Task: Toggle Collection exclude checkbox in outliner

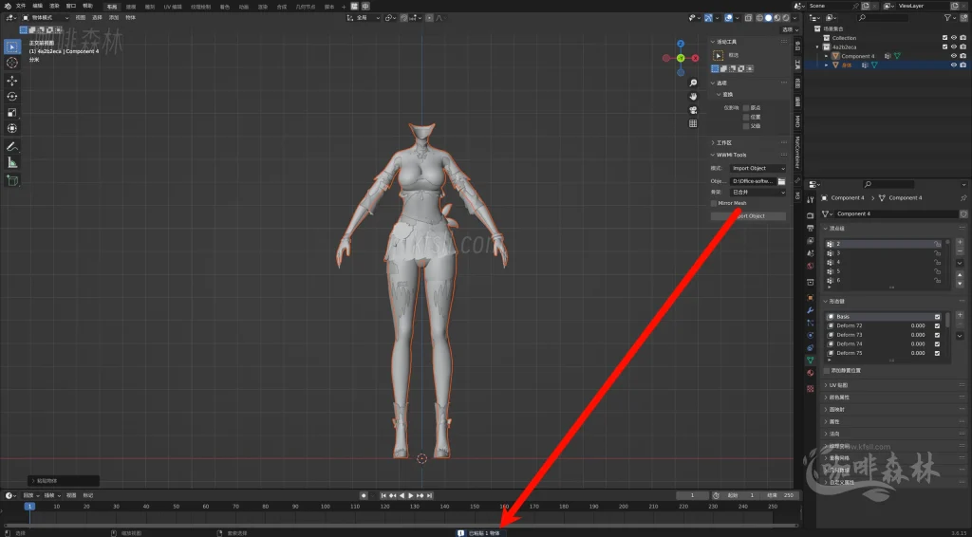Action: [944, 38]
